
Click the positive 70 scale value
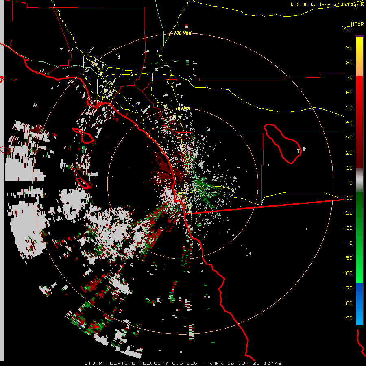pyautogui.click(x=349, y=78)
